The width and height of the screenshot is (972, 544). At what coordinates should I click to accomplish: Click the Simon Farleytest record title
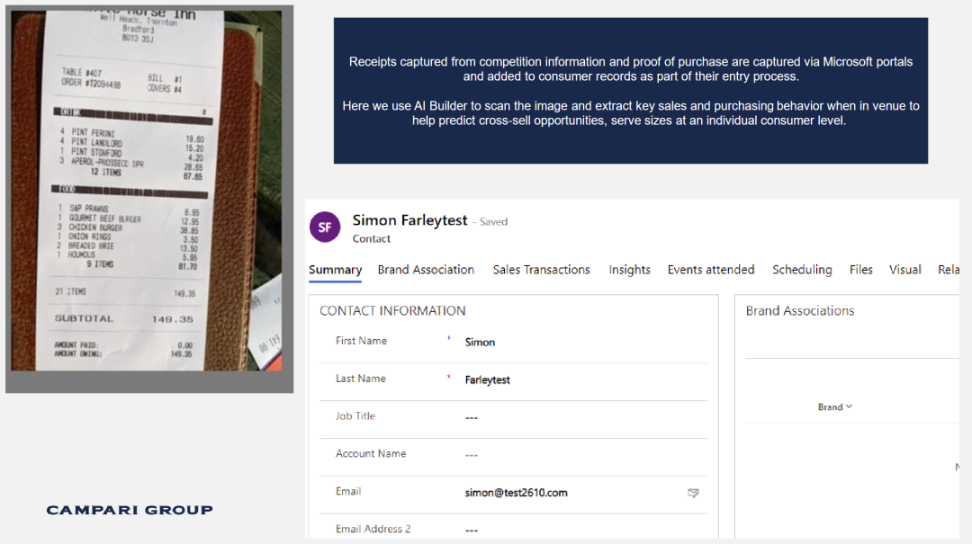[x=409, y=220]
